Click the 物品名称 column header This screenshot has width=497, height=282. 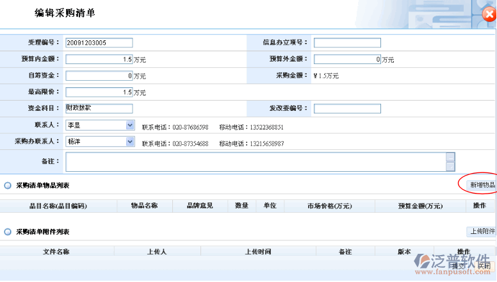[145, 206]
